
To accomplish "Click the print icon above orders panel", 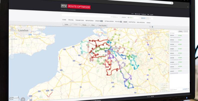I will [152, 27].
